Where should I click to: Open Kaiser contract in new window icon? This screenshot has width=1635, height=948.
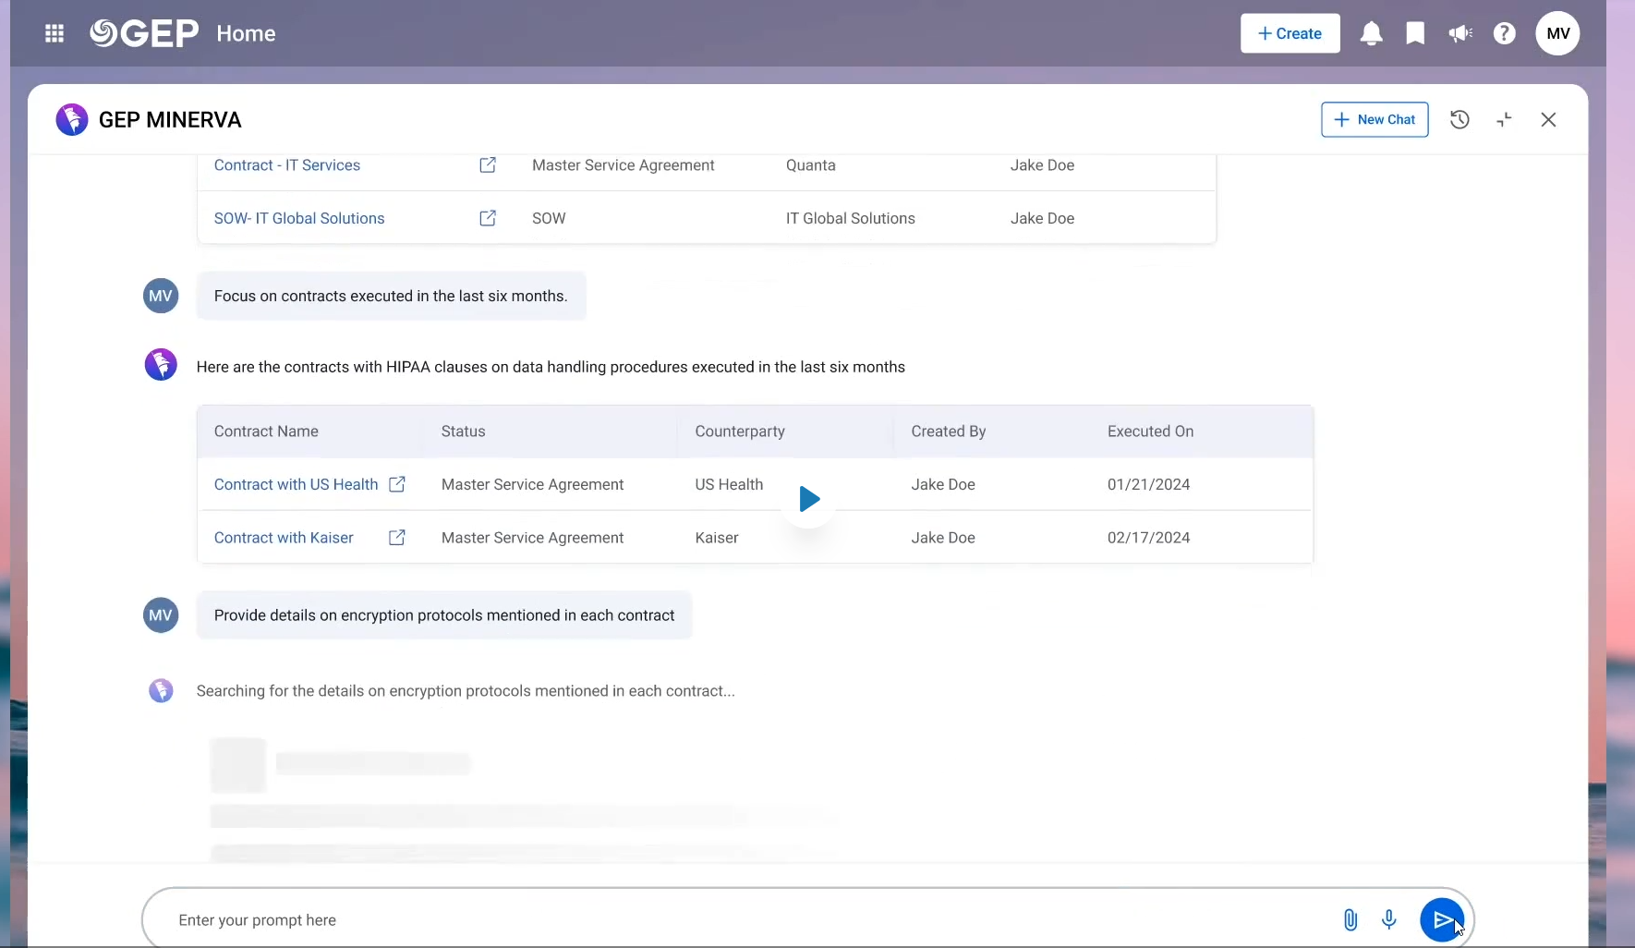click(397, 538)
